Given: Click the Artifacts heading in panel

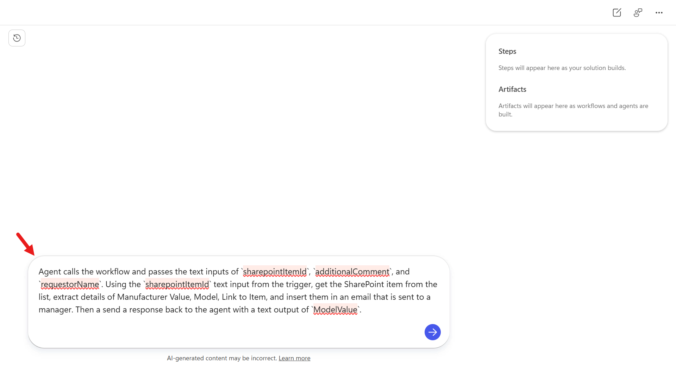Looking at the screenshot, I should 512,89.
